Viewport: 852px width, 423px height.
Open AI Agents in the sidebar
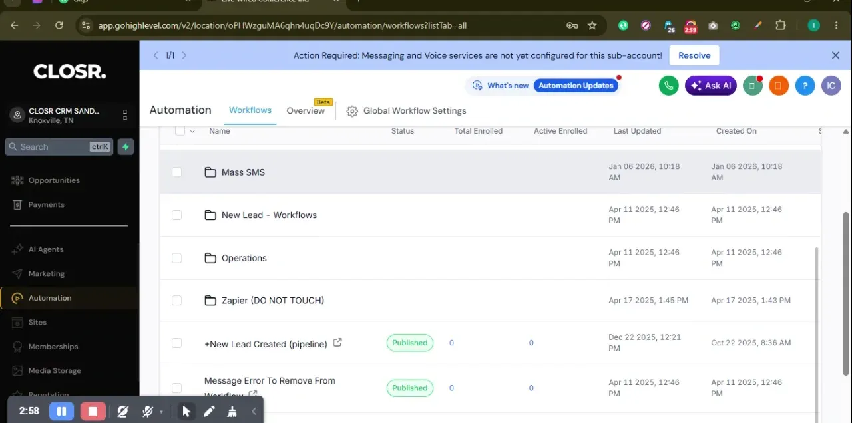click(46, 249)
